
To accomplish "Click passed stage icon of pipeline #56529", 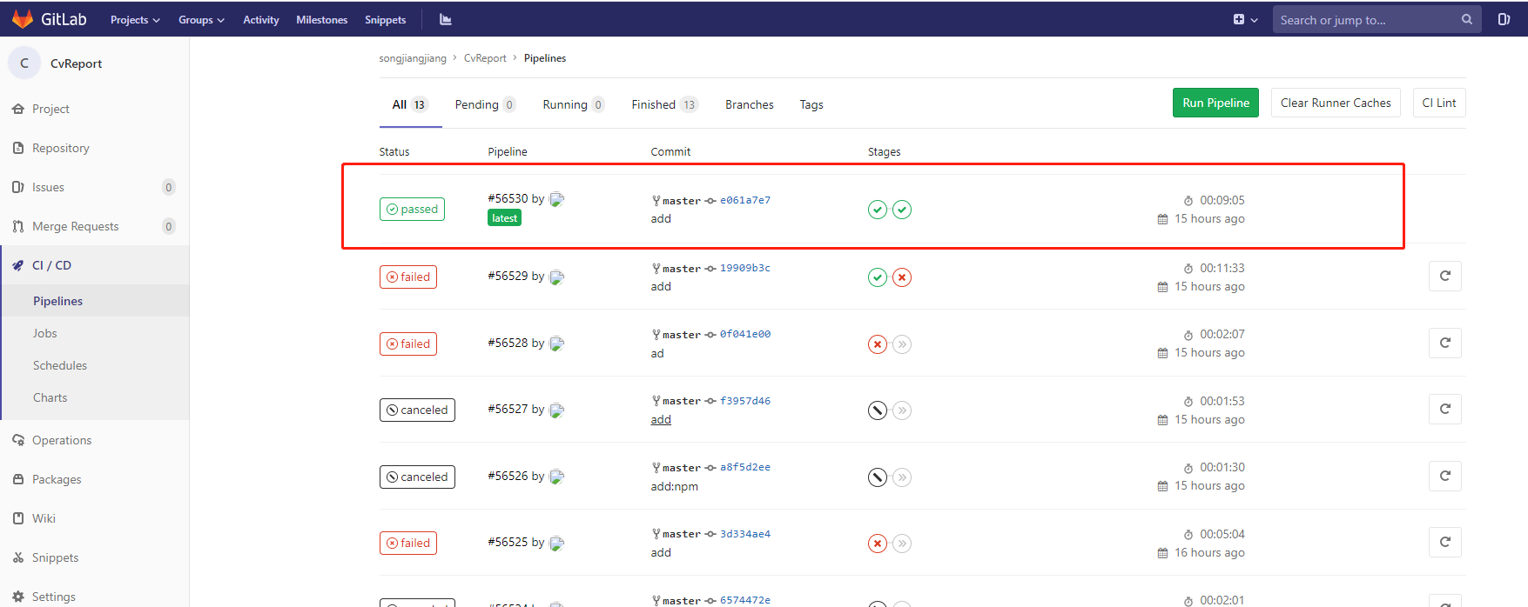I will click(878, 277).
